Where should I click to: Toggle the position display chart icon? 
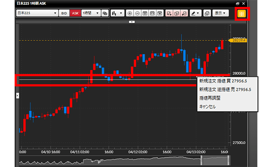(x=184, y=13)
